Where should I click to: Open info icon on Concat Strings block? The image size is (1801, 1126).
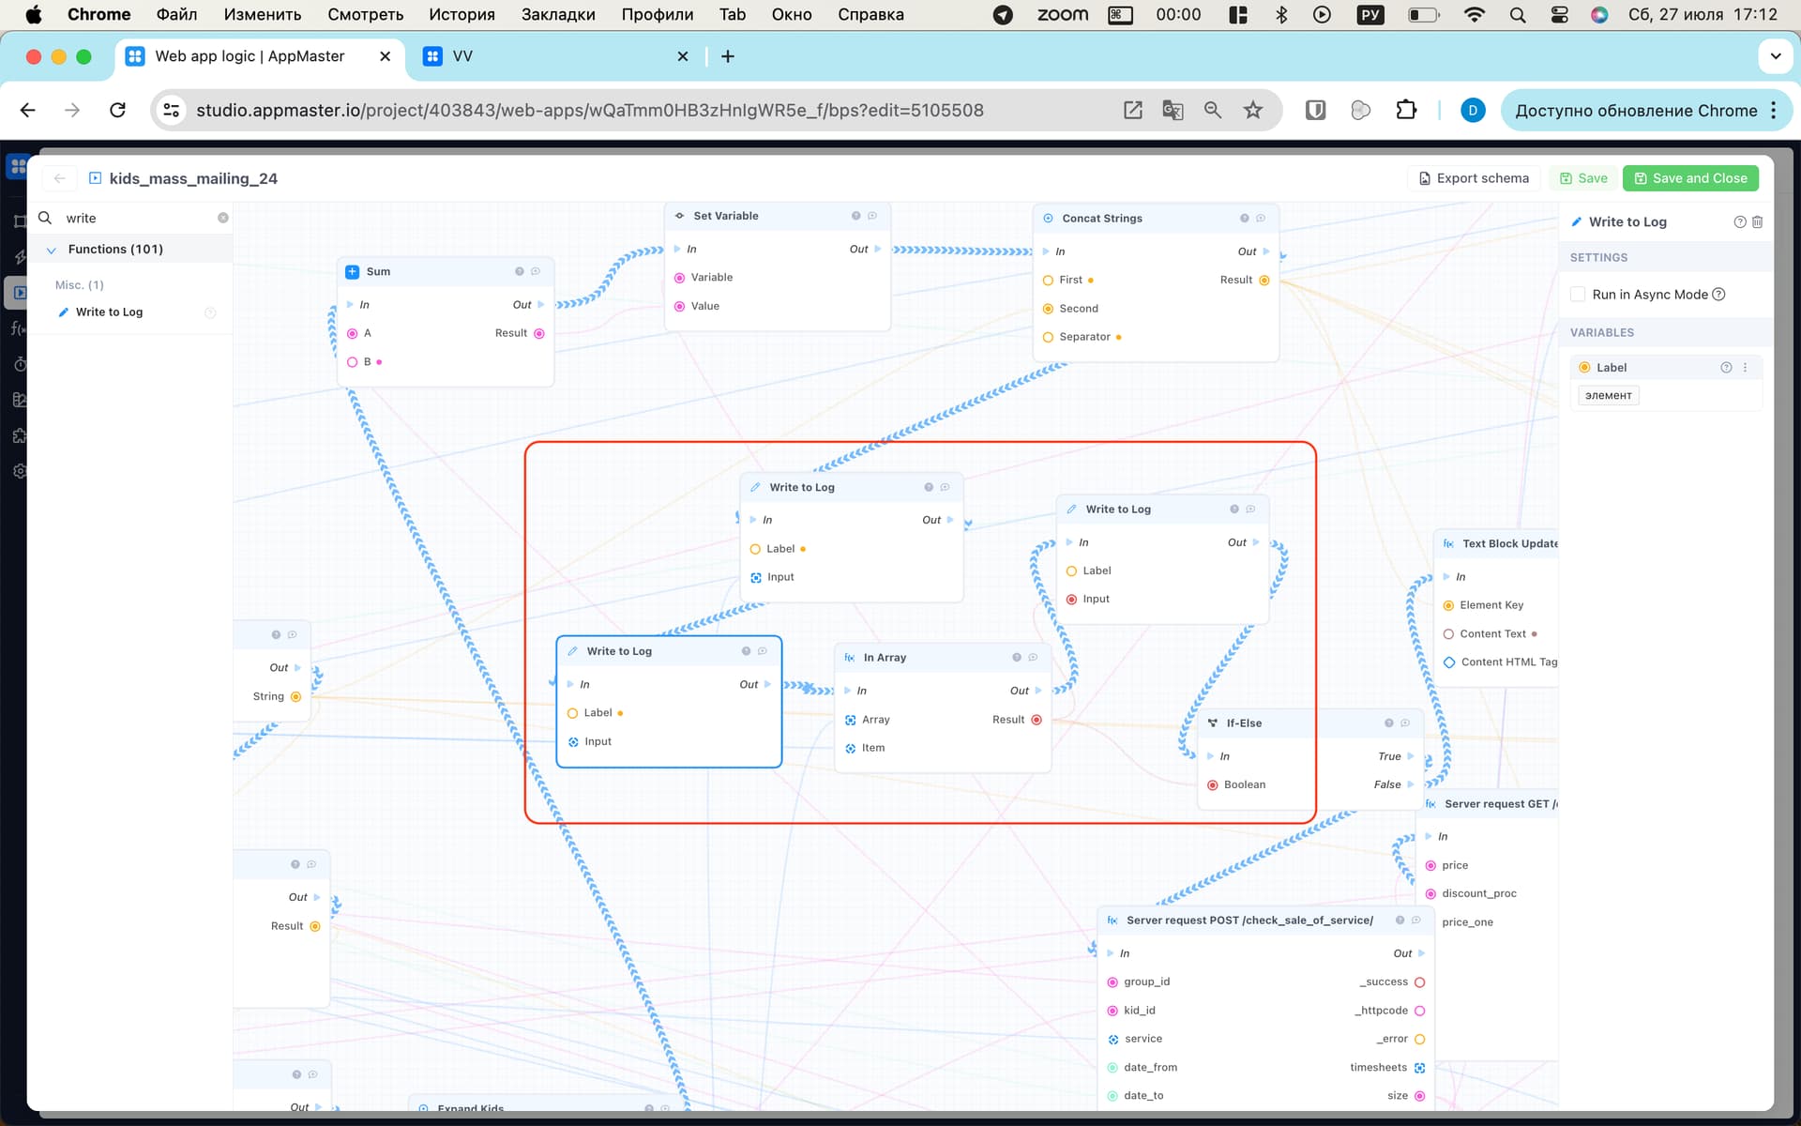[x=1245, y=219]
